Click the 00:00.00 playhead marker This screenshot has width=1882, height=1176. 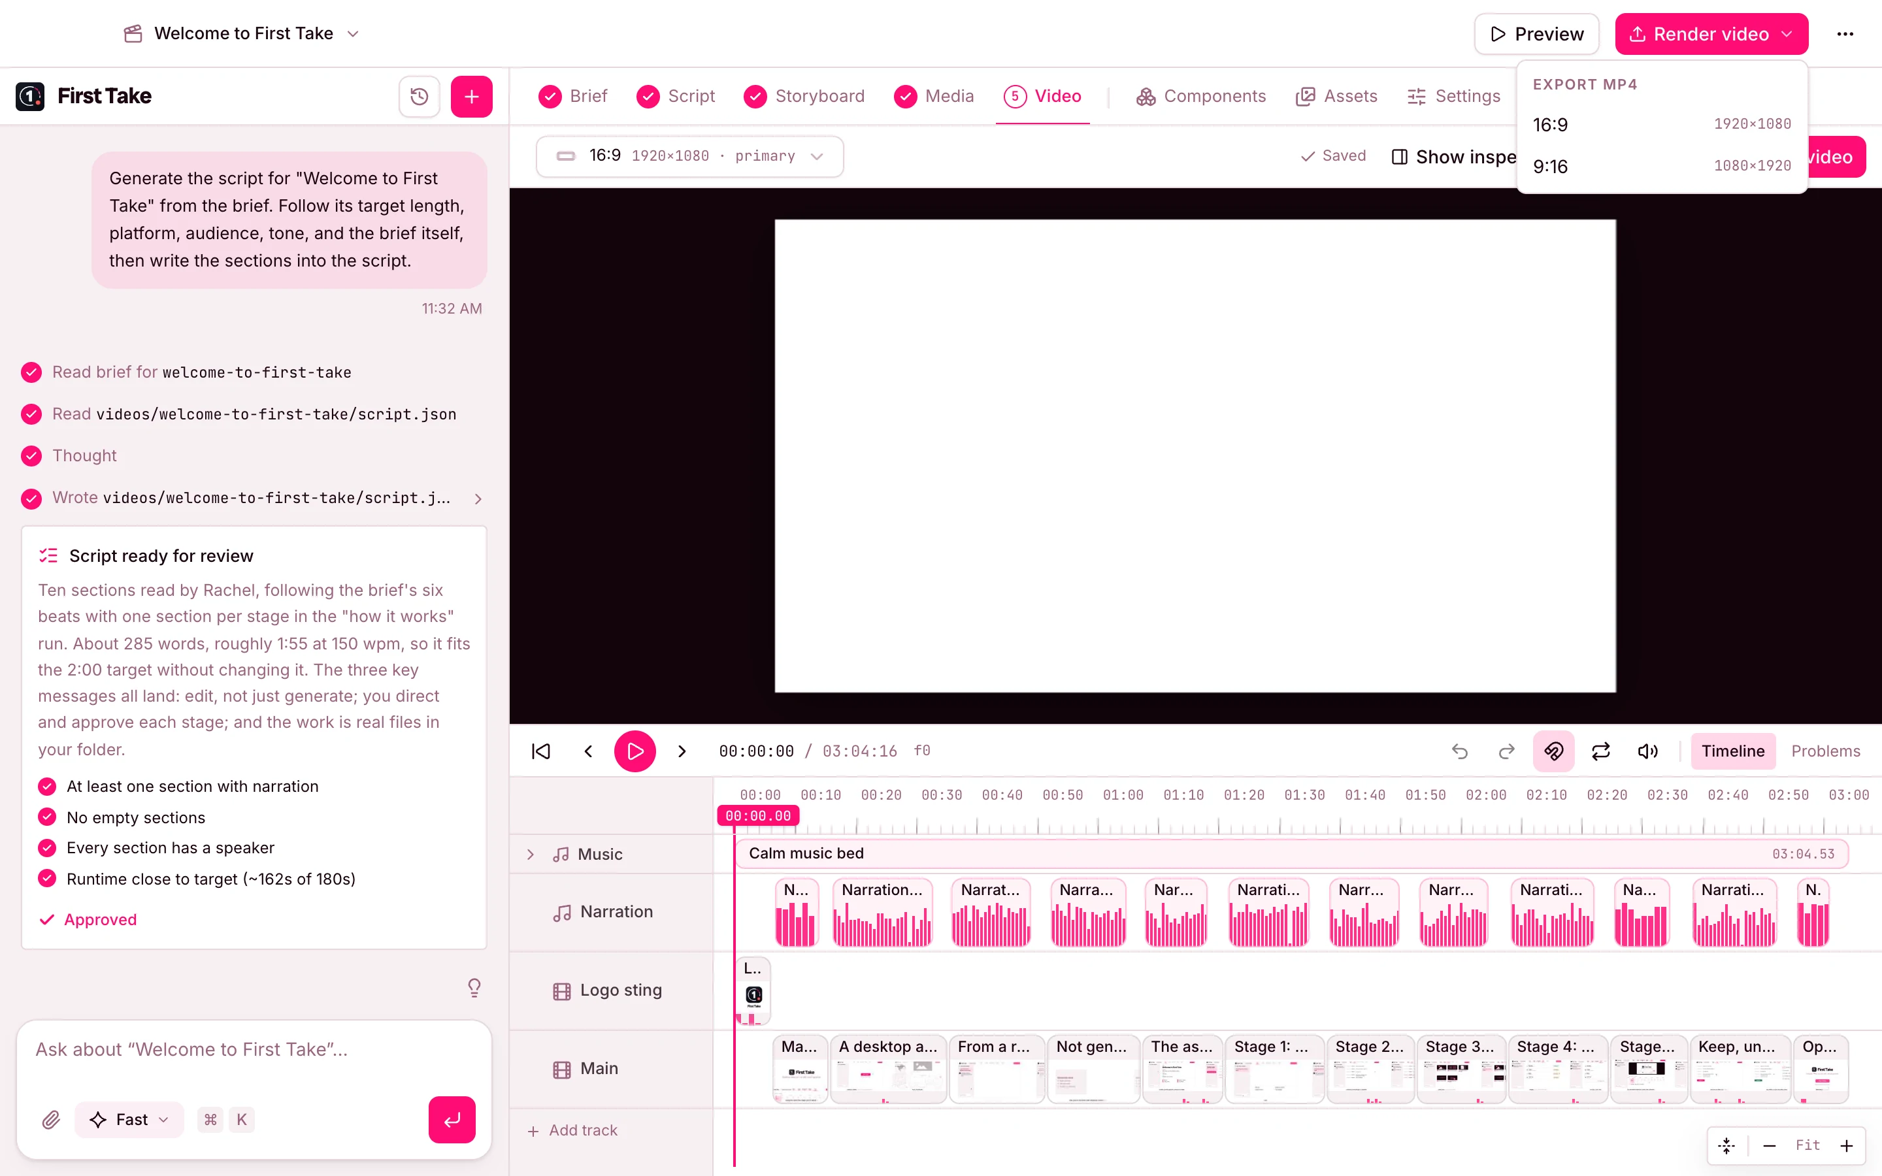[757, 815]
